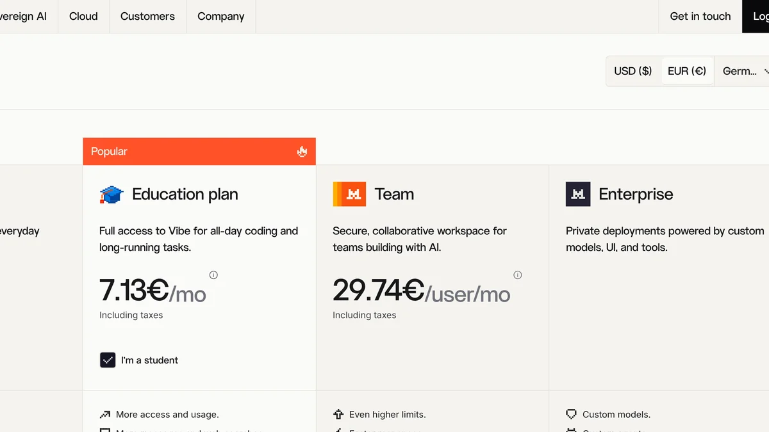
Task: Click the icon beside Even higher limits
Action: coord(338,415)
